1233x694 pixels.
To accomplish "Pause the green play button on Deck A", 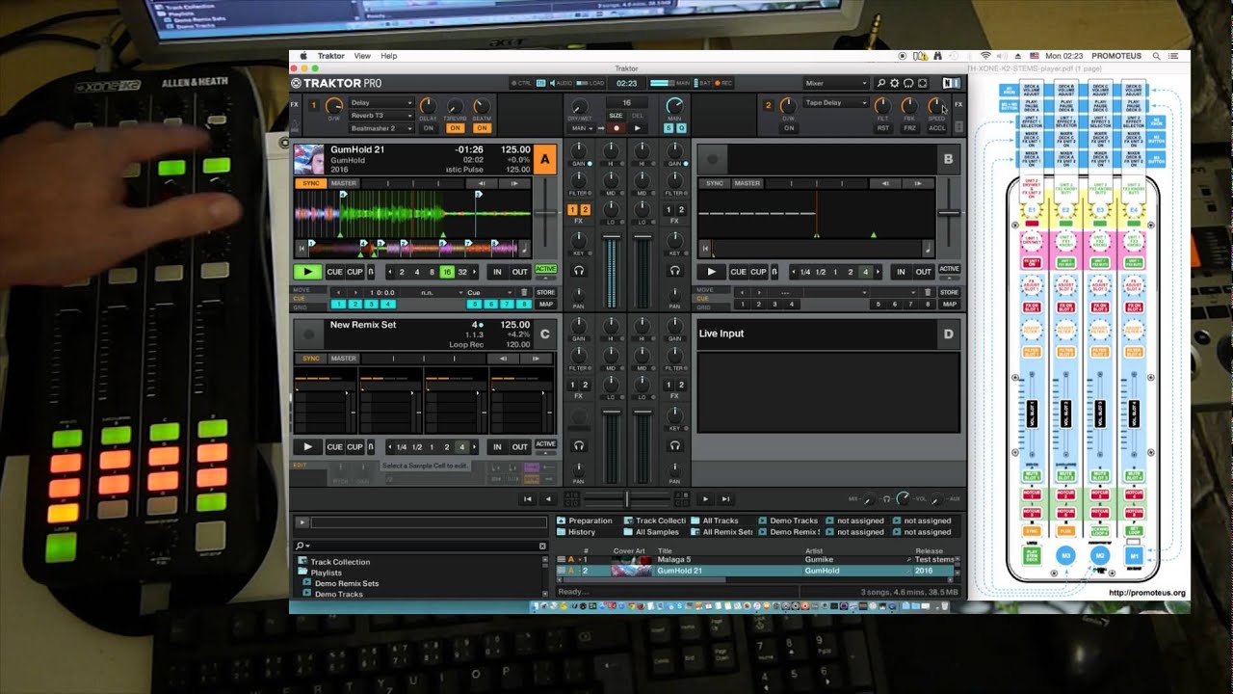I will tap(307, 272).
